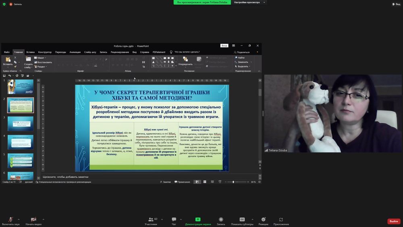Open the Макет layout dropdown in ribbon
This screenshot has width=403, height=227.
pyautogui.click(x=40, y=58)
